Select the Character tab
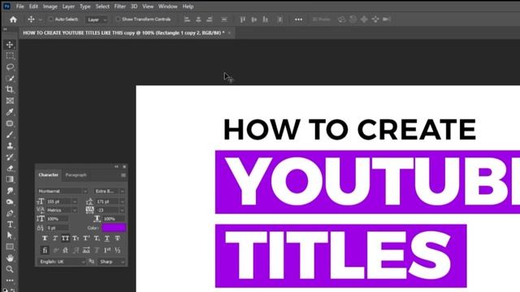 tap(49, 175)
